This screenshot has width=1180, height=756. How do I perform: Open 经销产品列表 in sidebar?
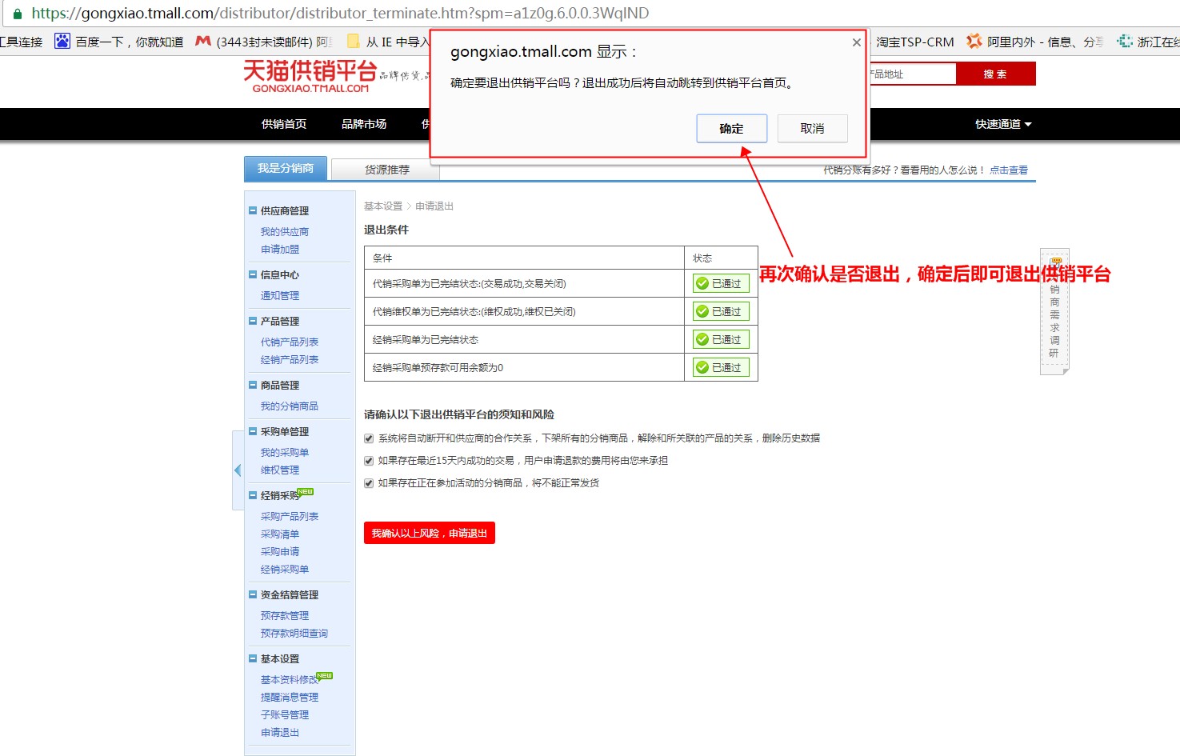click(x=289, y=359)
